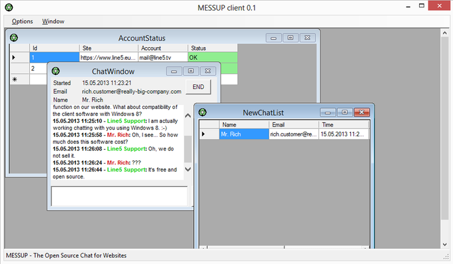The image size is (453, 264).
Task: Click NewChatList row header arrow
Action: [209, 134]
